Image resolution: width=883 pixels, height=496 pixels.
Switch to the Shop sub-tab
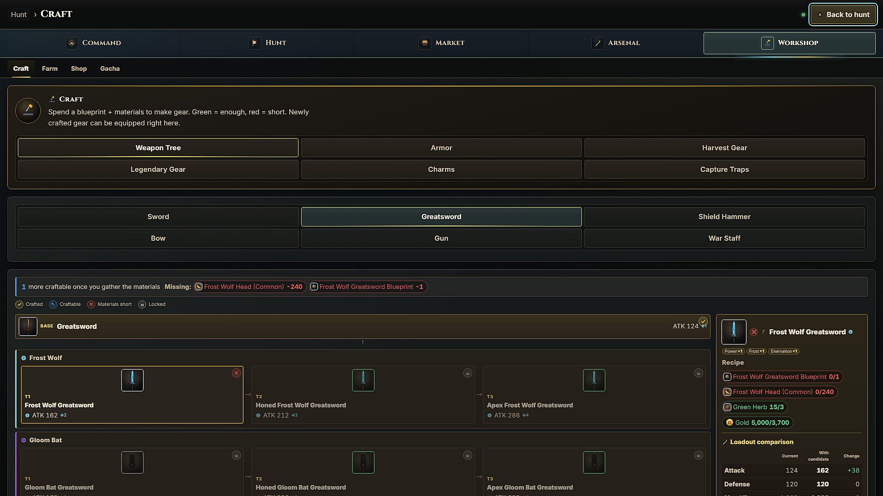[x=79, y=68]
